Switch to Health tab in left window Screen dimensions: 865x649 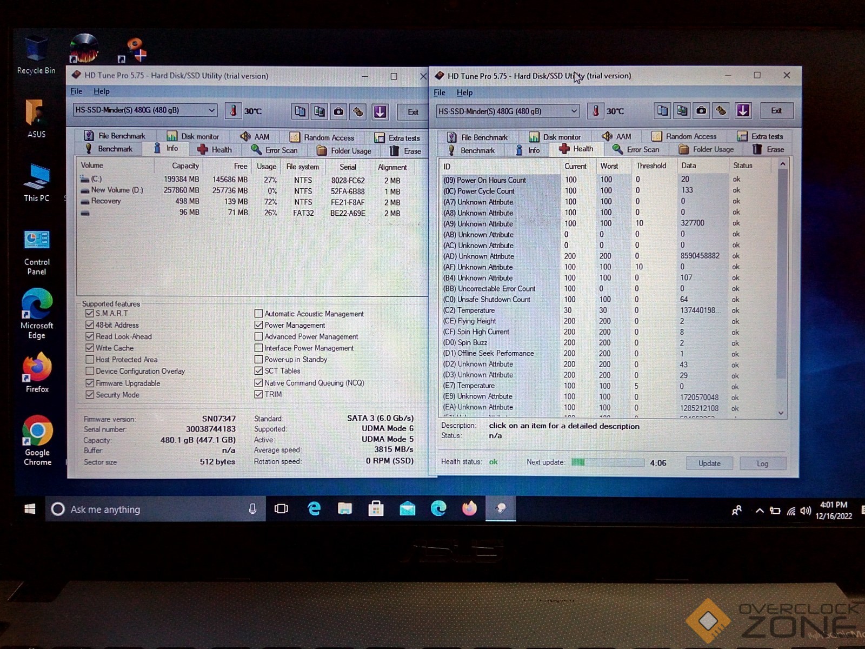[x=215, y=150]
